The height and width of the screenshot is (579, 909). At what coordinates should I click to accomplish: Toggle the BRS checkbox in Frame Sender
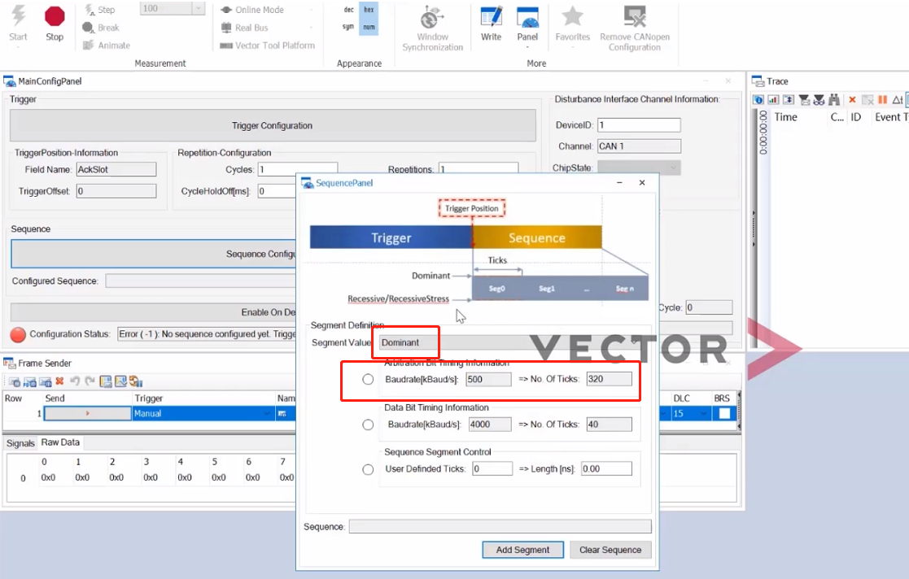pyautogui.click(x=724, y=413)
